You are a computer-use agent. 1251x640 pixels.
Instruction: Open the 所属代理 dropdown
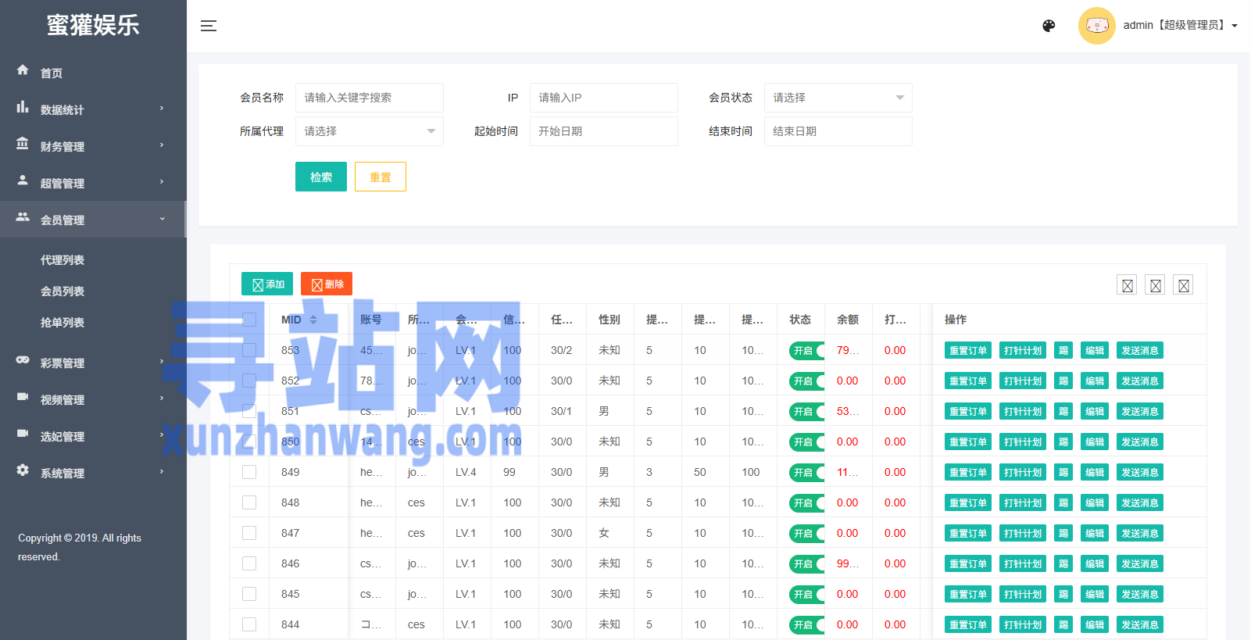coord(369,131)
